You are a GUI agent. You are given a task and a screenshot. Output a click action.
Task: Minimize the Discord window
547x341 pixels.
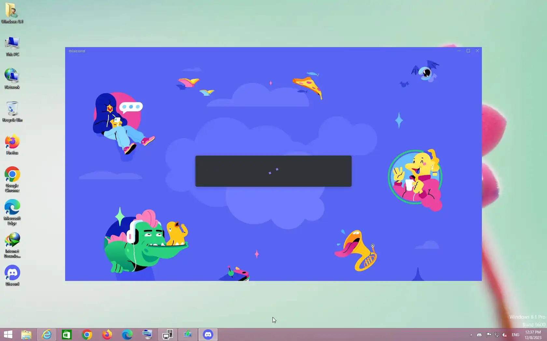pyautogui.click(x=459, y=51)
